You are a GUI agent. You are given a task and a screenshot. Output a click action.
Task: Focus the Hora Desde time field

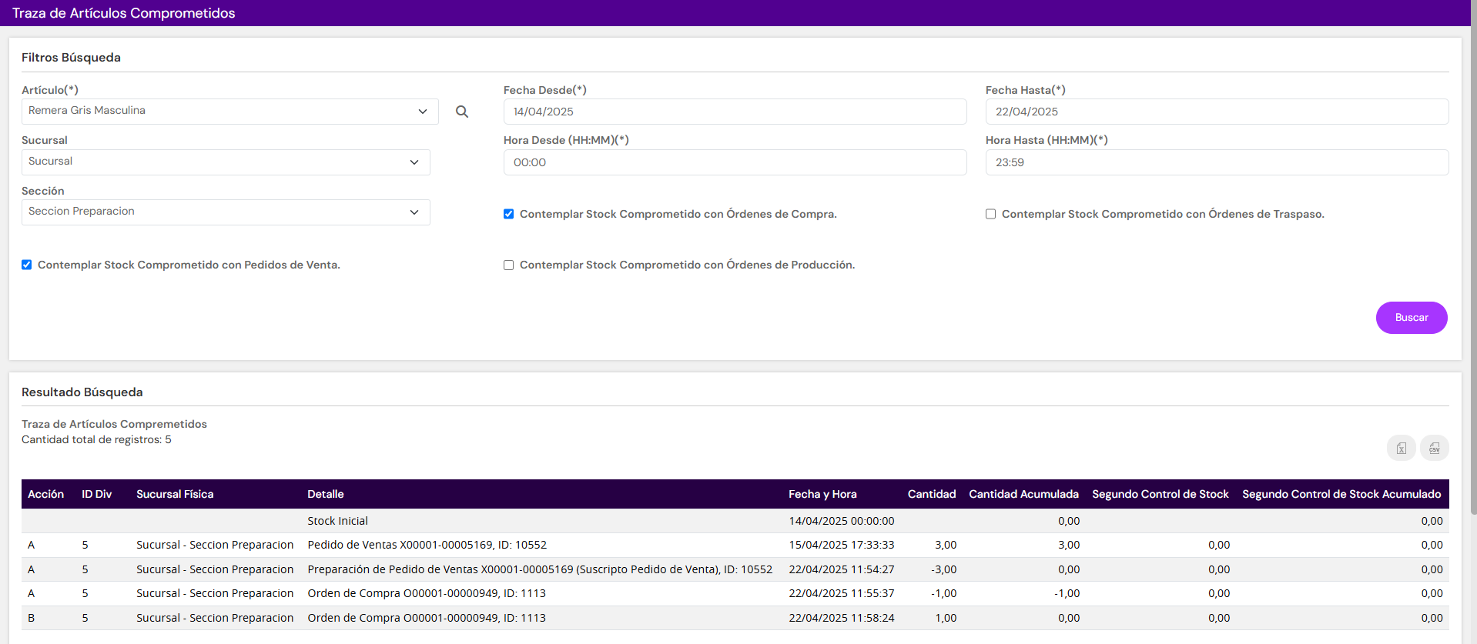(x=735, y=162)
